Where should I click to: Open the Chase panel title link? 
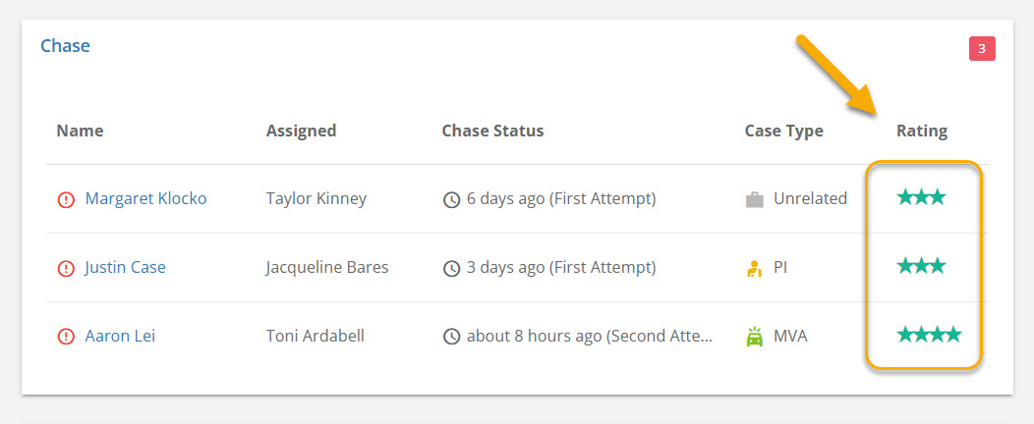(x=65, y=46)
